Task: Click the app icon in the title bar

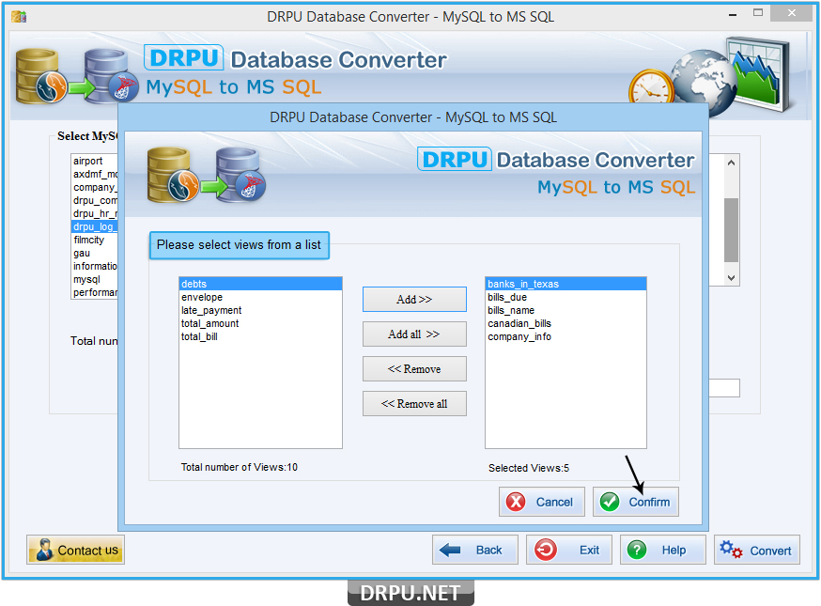Action: (19, 17)
